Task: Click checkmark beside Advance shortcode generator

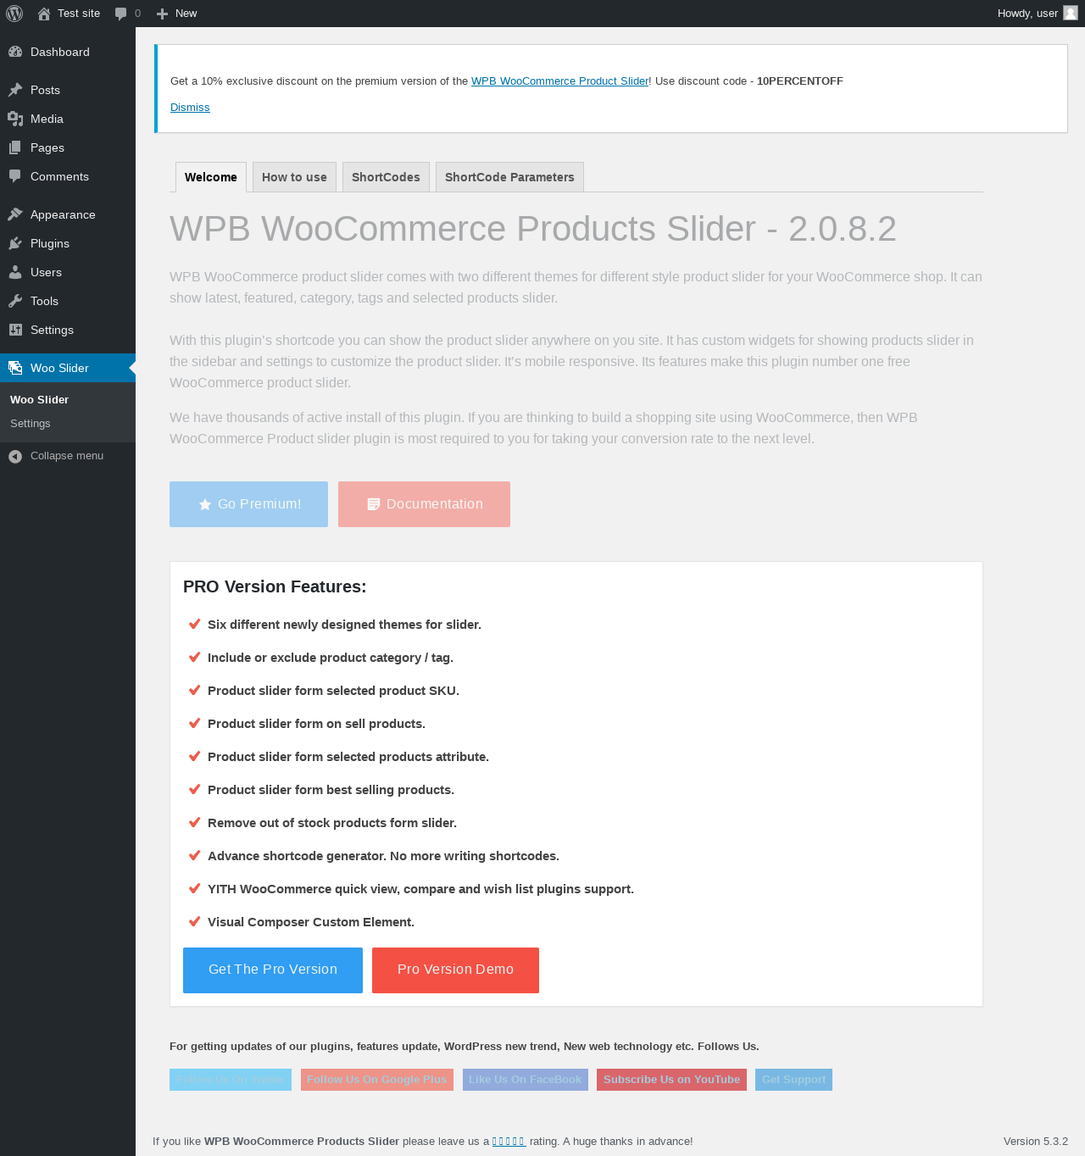Action: pyautogui.click(x=194, y=855)
